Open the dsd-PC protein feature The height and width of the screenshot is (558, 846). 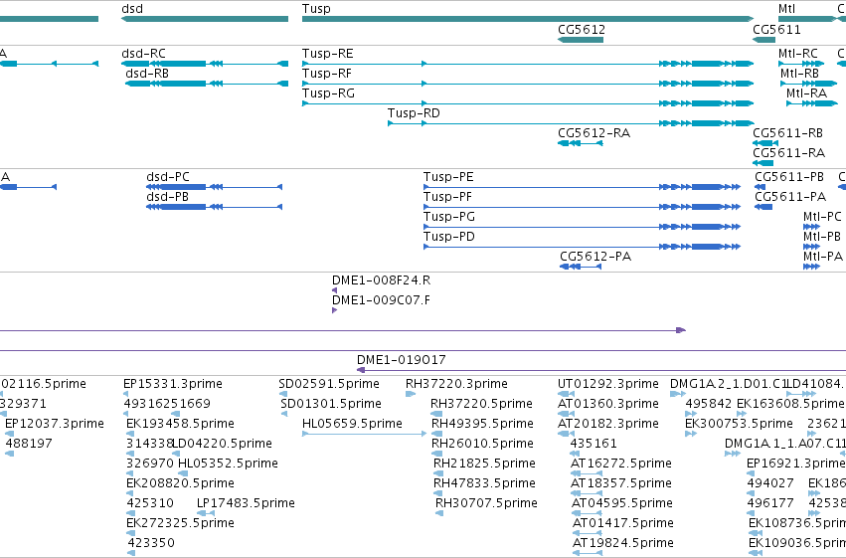(214, 187)
